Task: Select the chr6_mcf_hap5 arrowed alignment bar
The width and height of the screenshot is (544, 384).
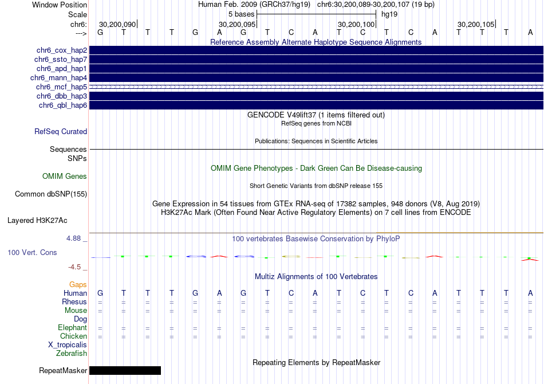Action: 316,87
